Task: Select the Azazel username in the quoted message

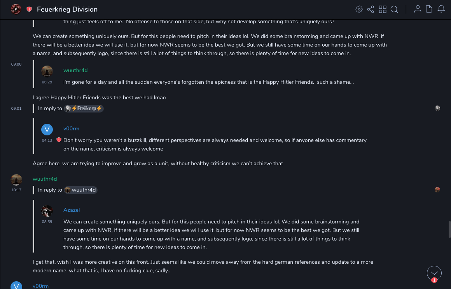Action: point(72,210)
